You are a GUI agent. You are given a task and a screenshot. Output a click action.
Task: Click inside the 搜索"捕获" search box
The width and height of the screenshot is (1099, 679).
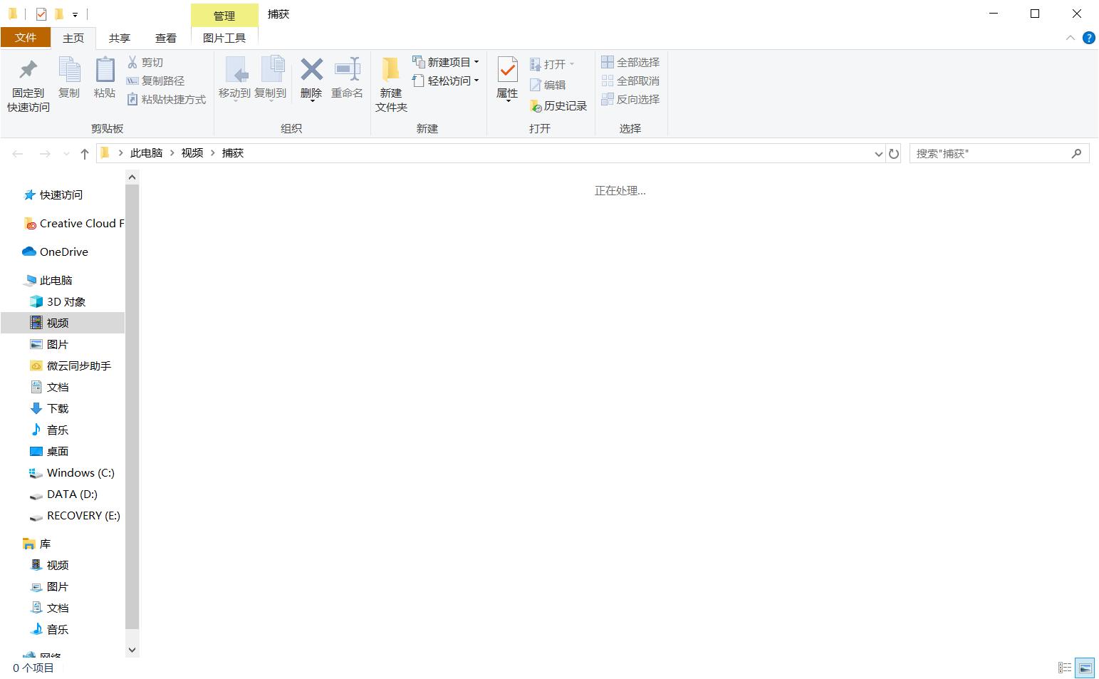click(990, 153)
